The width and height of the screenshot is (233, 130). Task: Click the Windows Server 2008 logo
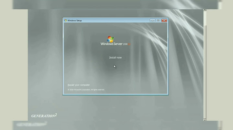coord(116,41)
